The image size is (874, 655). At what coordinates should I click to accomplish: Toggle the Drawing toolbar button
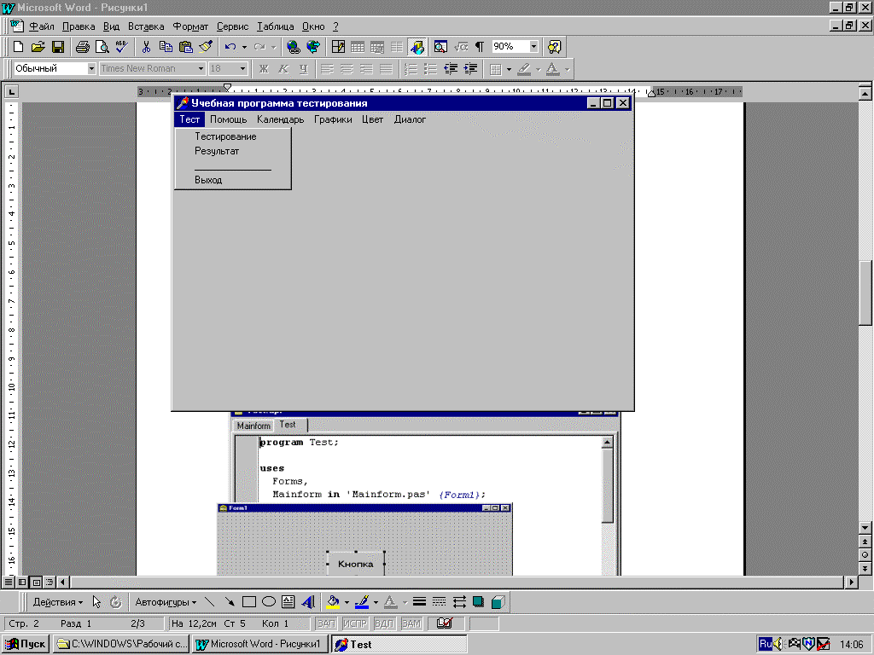[417, 48]
